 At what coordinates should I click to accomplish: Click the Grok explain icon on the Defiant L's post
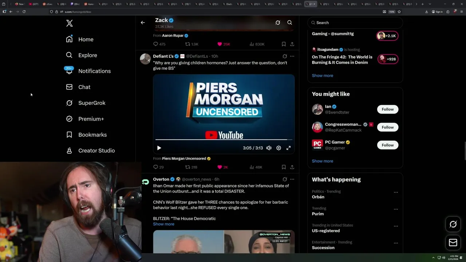[285, 56]
